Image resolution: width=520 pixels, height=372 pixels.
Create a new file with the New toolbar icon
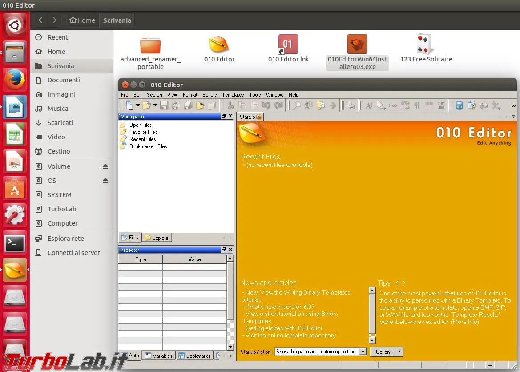tap(129, 105)
